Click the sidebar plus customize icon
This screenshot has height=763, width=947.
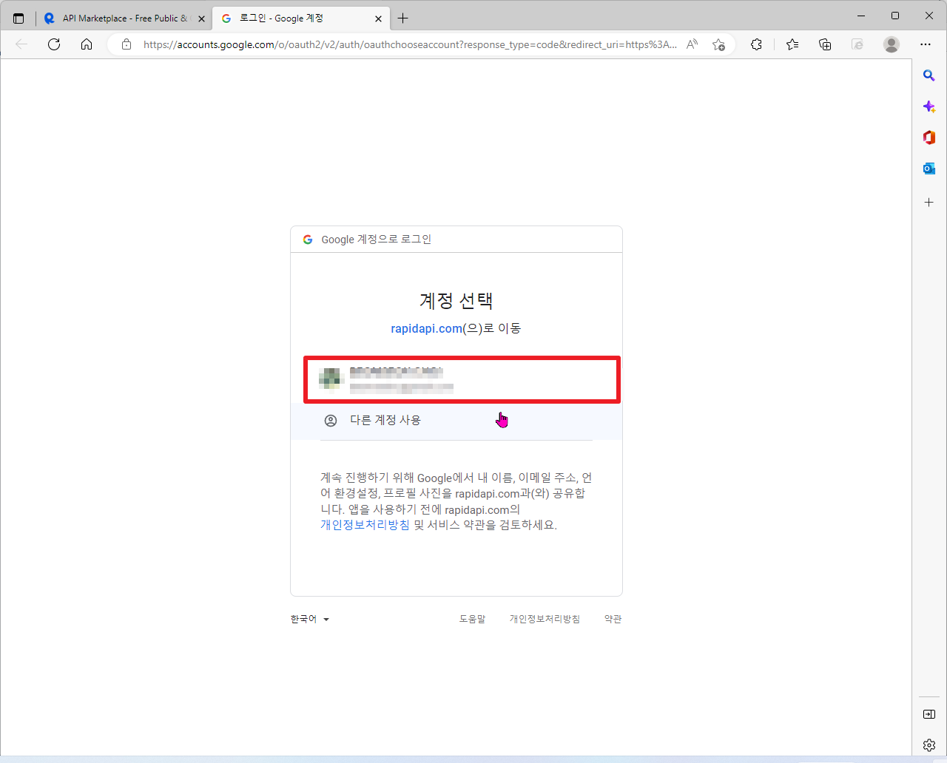coord(929,202)
